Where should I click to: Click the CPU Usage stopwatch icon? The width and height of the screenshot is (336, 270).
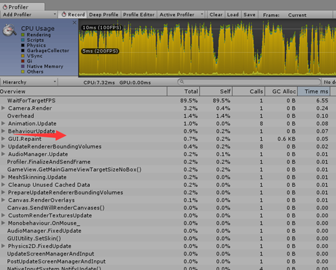[x=10, y=30]
